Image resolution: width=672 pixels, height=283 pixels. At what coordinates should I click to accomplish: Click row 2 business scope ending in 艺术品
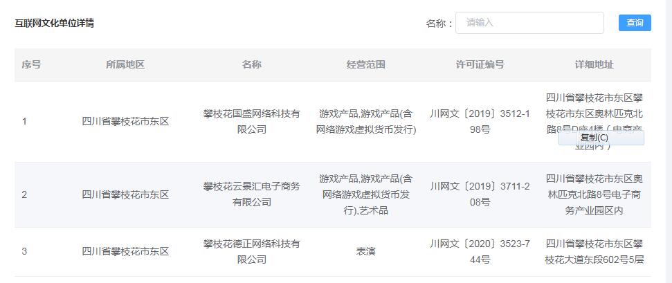(x=365, y=194)
